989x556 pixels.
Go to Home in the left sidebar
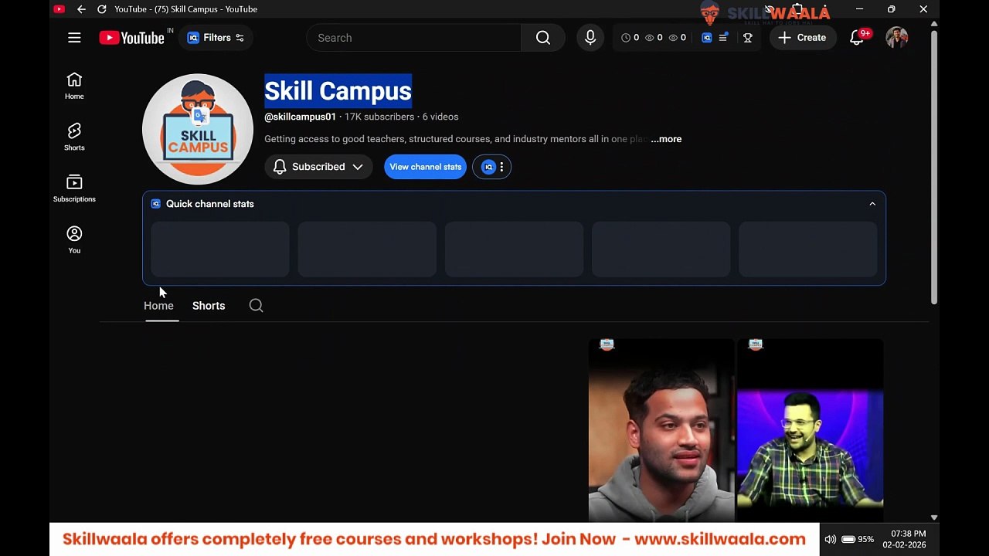click(x=74, y=86)
